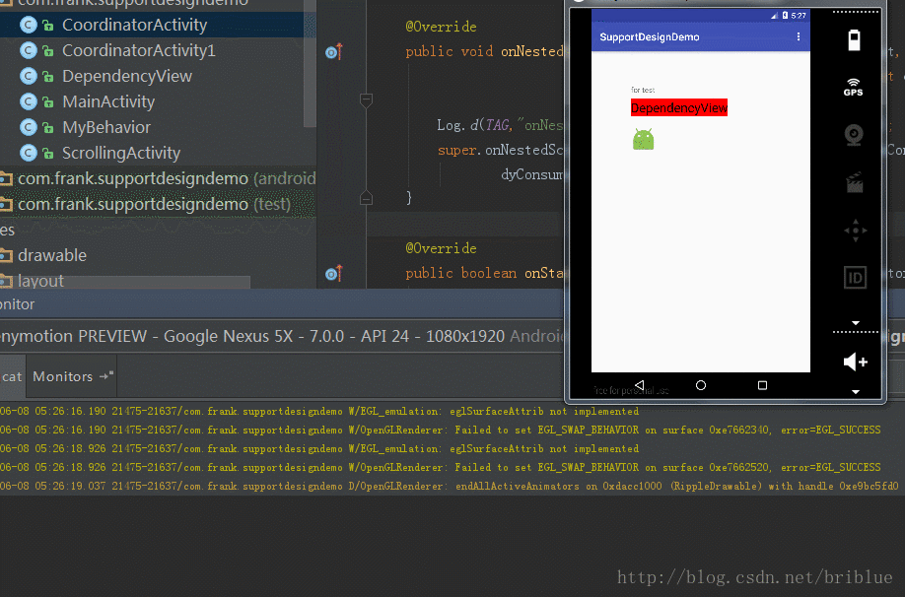Tap the green Android robot image
The image size is (905, 597).
click(643, 139)
